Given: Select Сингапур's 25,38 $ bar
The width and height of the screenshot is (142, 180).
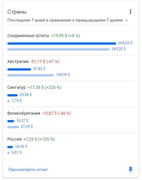Looking at the screenshot, I should [x=13, y=95].
